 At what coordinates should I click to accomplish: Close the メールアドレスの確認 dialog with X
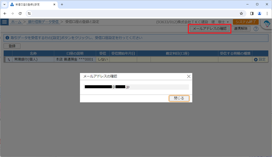click(x=189, y=76)
